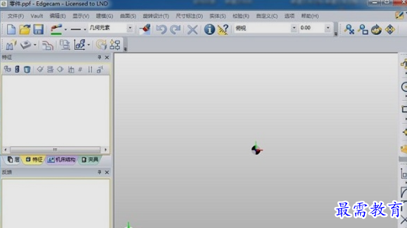Save the part with the floppy disk icon
Viewport: 407px width, 228px height.
coord(39,29)
